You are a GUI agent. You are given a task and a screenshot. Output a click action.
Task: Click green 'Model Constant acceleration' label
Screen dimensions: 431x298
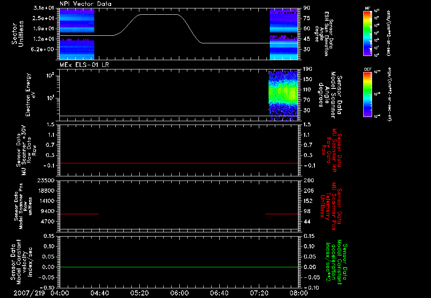click(x=336, y=262)
